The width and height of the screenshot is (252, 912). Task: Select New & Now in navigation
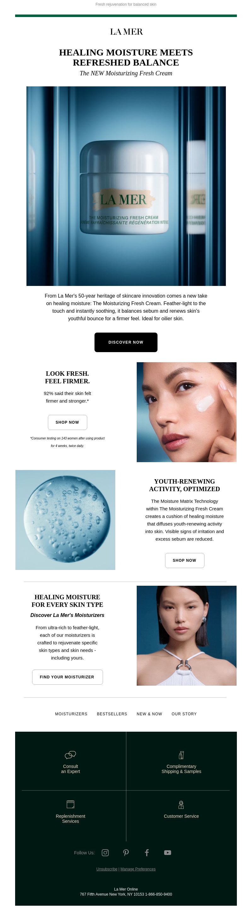pos(149,714)
